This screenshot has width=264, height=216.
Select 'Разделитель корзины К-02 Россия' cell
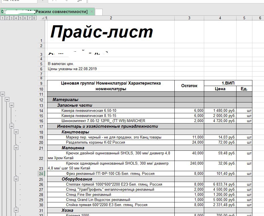111,142
